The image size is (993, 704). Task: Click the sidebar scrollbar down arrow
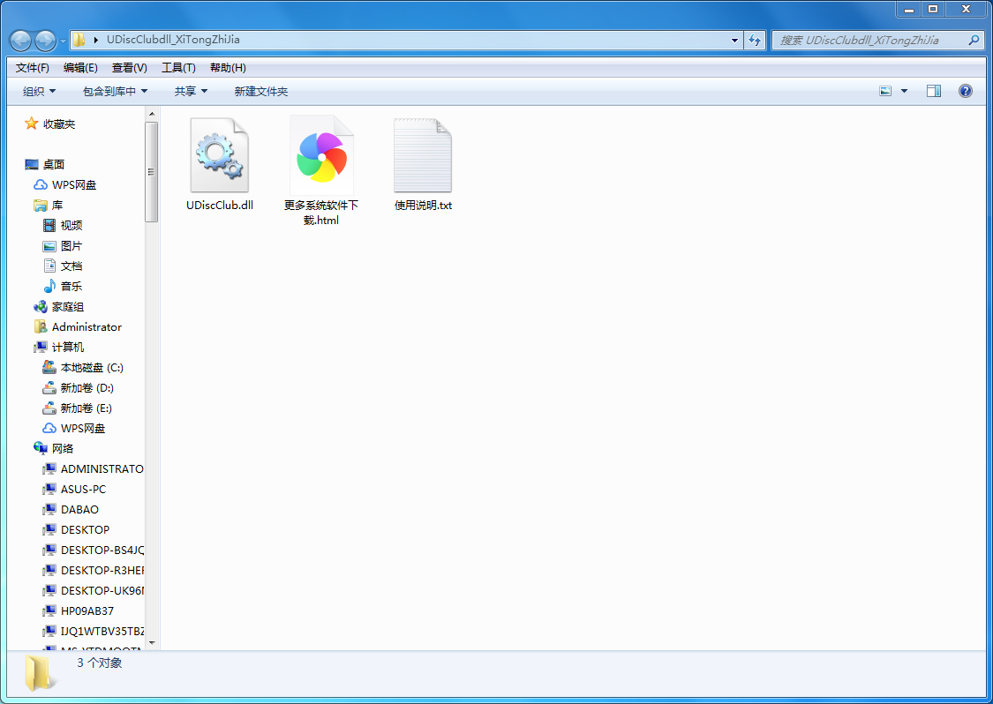(151, 642)
